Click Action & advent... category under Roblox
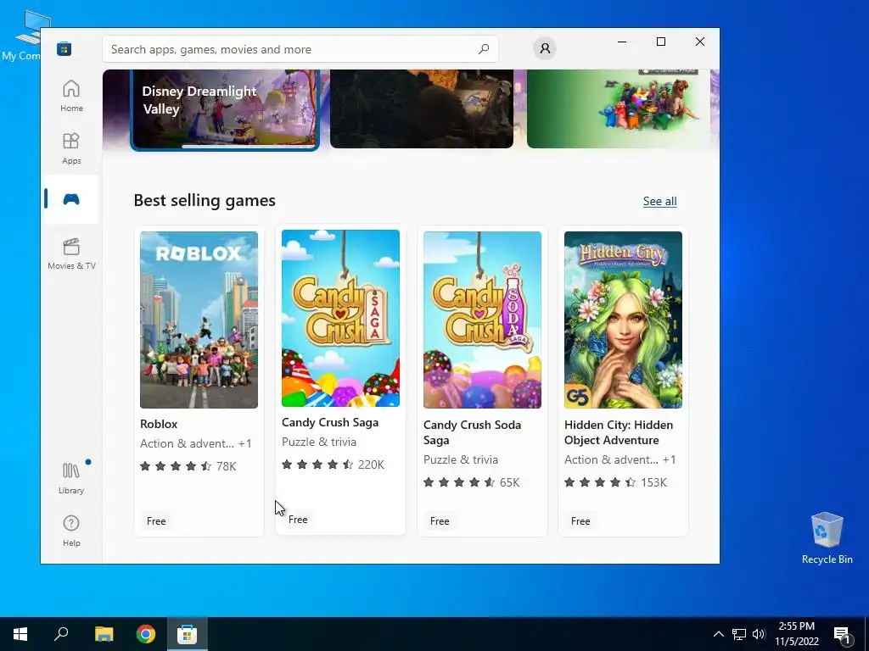The height and width of the screenshot is (651, 869). [x=187, y=443]
